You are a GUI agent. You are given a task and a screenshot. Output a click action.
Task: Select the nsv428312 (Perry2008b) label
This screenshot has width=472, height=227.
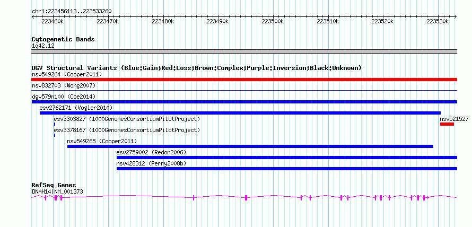pos(152,163)
